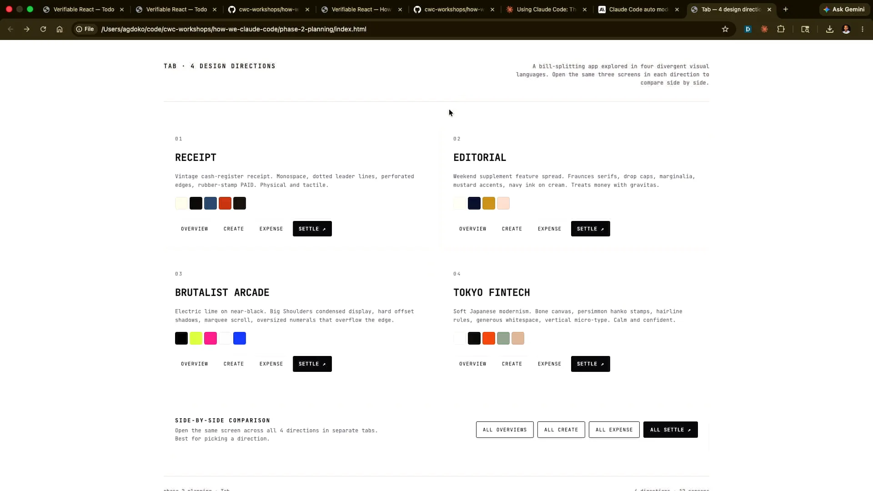Open the Extensions puzzle icon

tap(781, 29)
